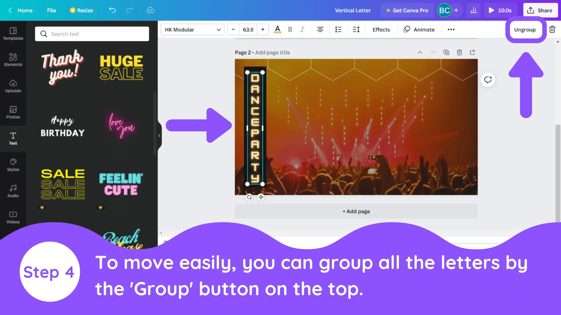Click the line spacing icon
The width and height of the screenshot is (561, 315).
pyautogui.click(x=356, y=29)
